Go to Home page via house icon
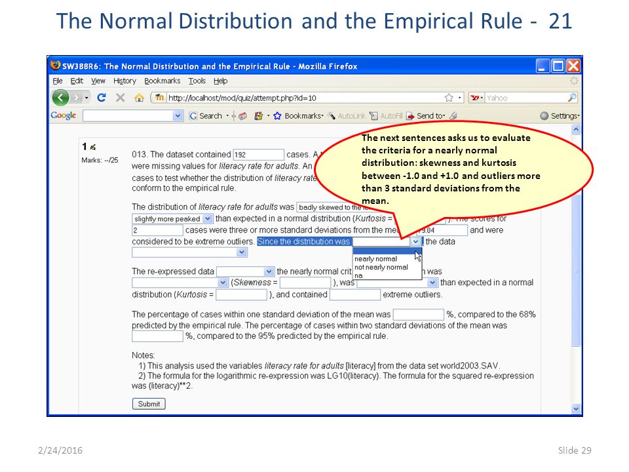This screenshot has width=629, height=472. tap(139, 98)
